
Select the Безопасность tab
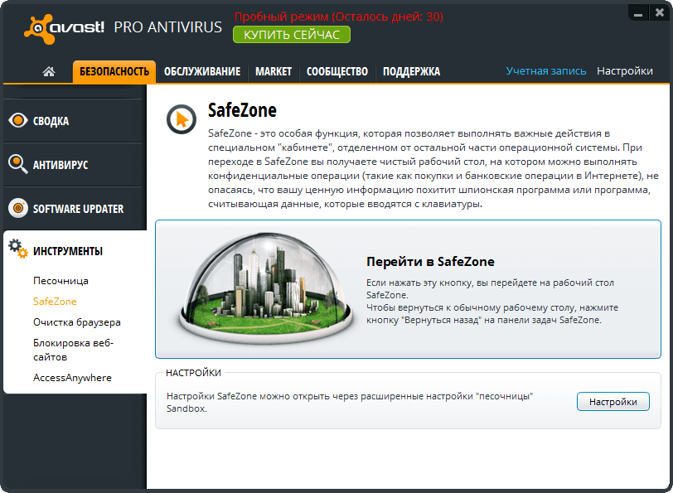(x=115, y=71)
